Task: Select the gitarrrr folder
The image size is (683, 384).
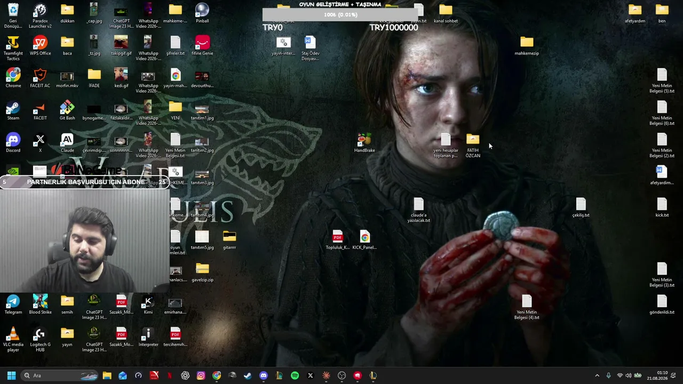Action: [229, 240]
